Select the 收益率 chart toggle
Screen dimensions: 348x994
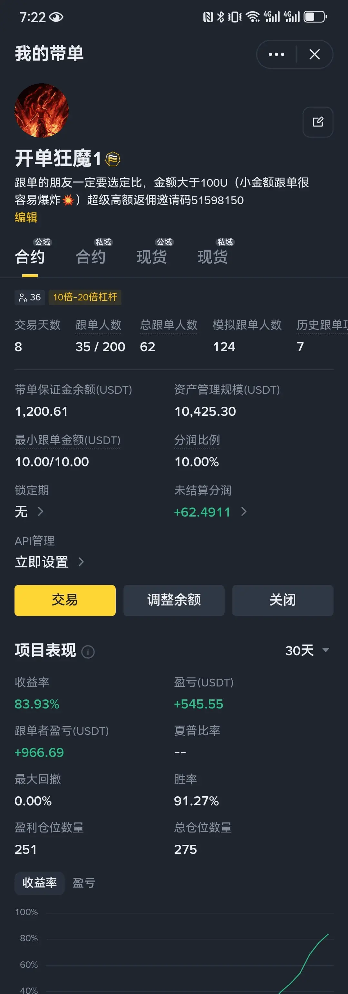coord(39,883)
